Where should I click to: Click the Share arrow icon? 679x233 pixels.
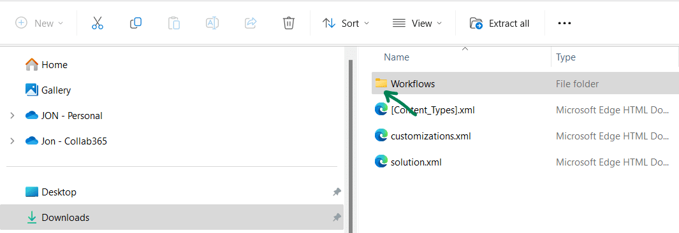[251, 23]
